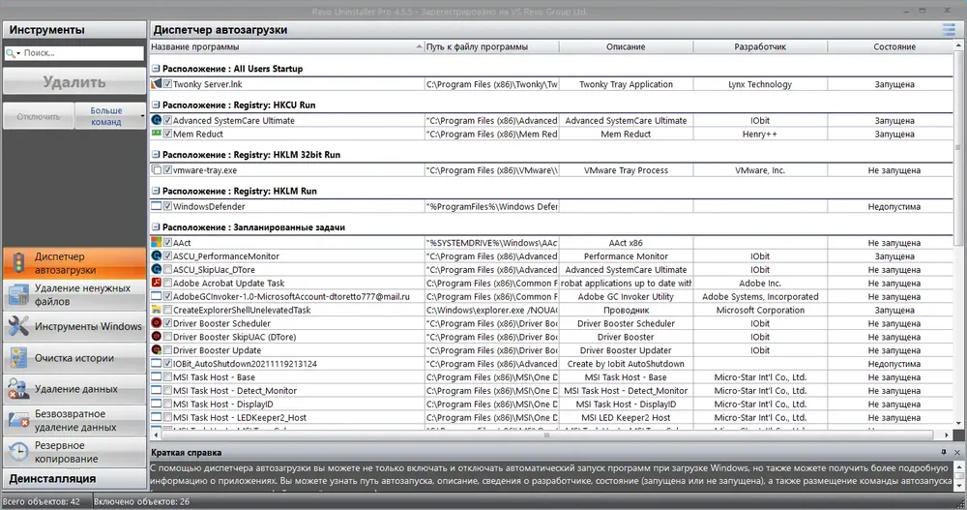Click the list's scroll down arrow
The width and height of the screenshot is (967, 510).
tap(957, 424)
